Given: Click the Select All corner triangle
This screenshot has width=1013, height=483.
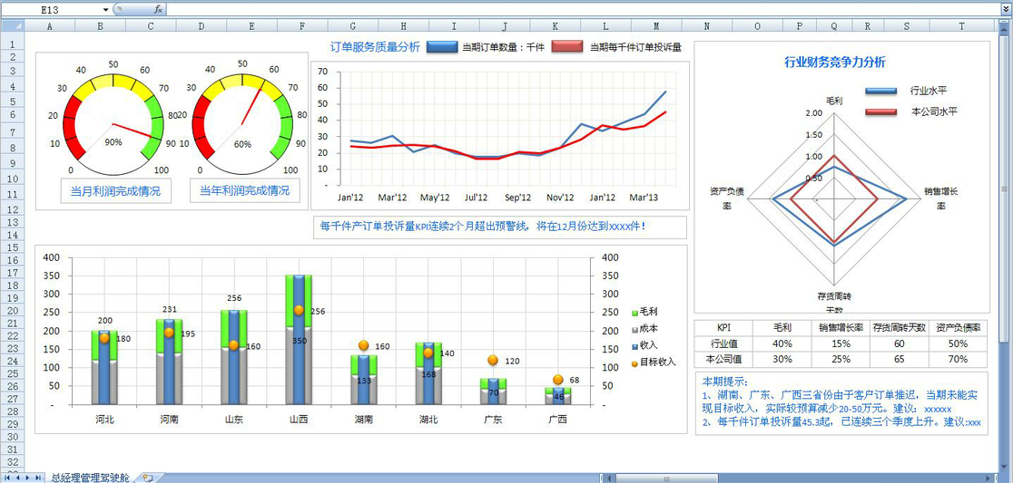Looking at the screenshot, I should point(13,25).
